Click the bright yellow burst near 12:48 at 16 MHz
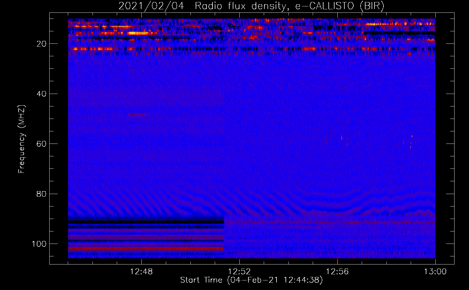The image size is (469, 290). point(138,33)
